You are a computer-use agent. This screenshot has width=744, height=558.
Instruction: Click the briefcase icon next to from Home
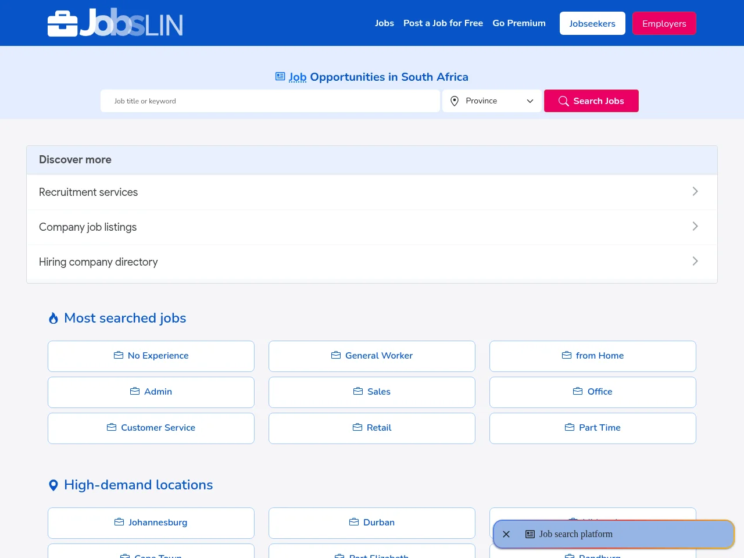click(567, 355)
